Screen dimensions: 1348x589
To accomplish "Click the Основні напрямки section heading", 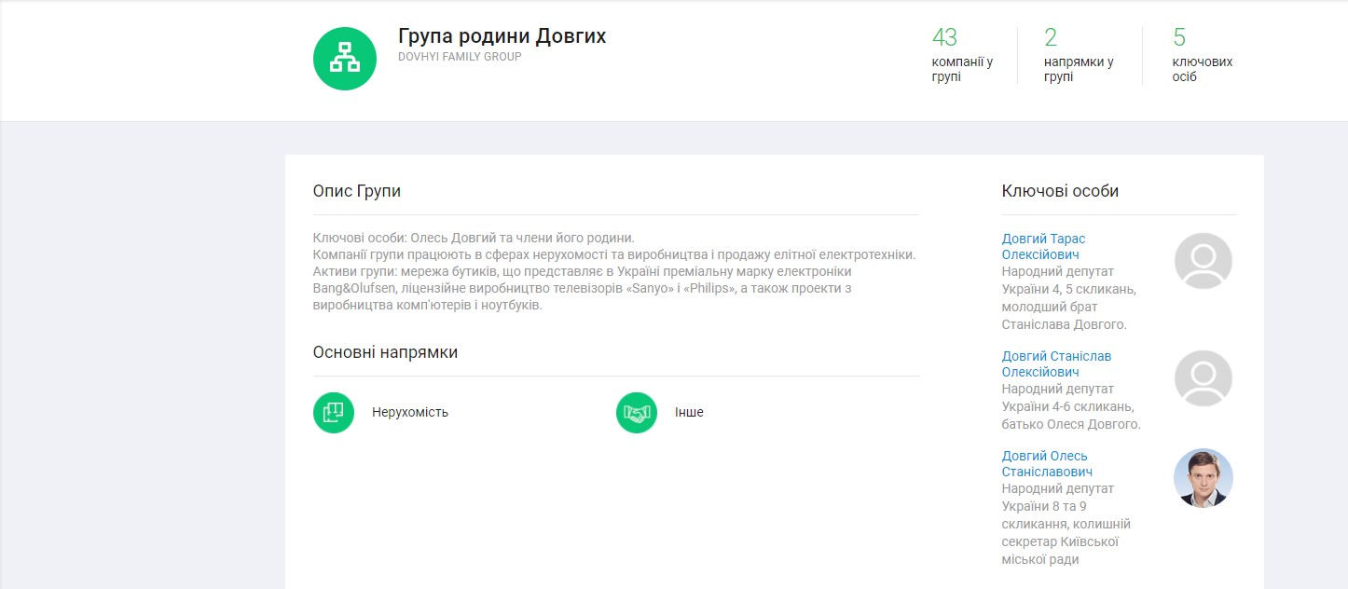I will click(385, 352).
